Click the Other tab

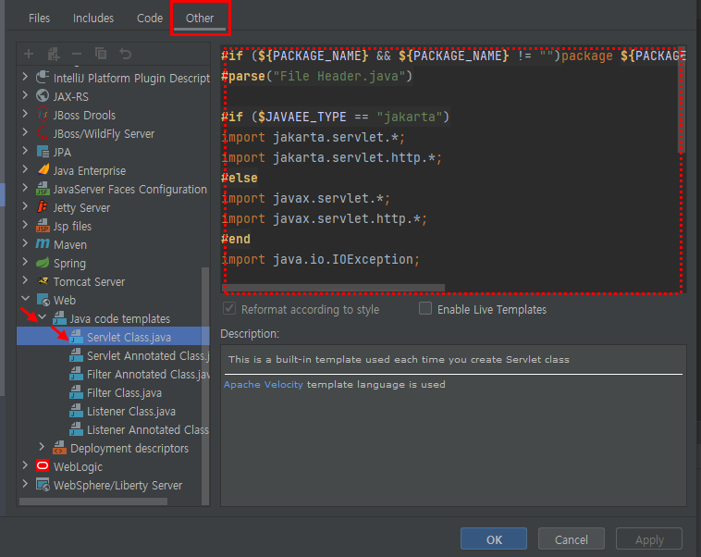(x=200, y=19)
